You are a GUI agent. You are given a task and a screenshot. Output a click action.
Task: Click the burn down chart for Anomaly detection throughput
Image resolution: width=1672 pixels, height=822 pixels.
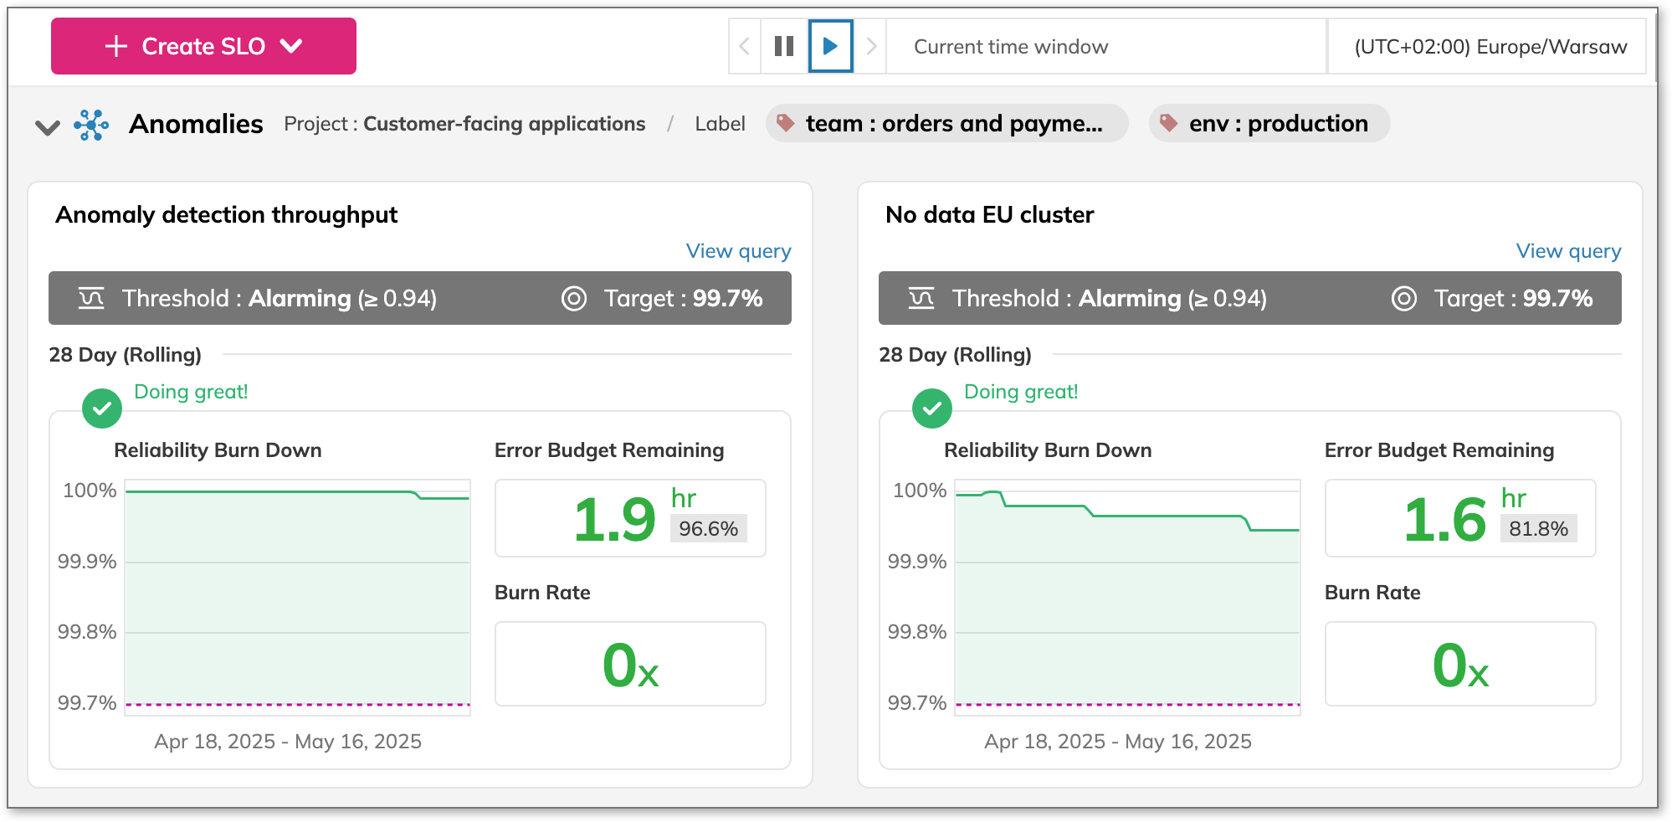point(298,597)
